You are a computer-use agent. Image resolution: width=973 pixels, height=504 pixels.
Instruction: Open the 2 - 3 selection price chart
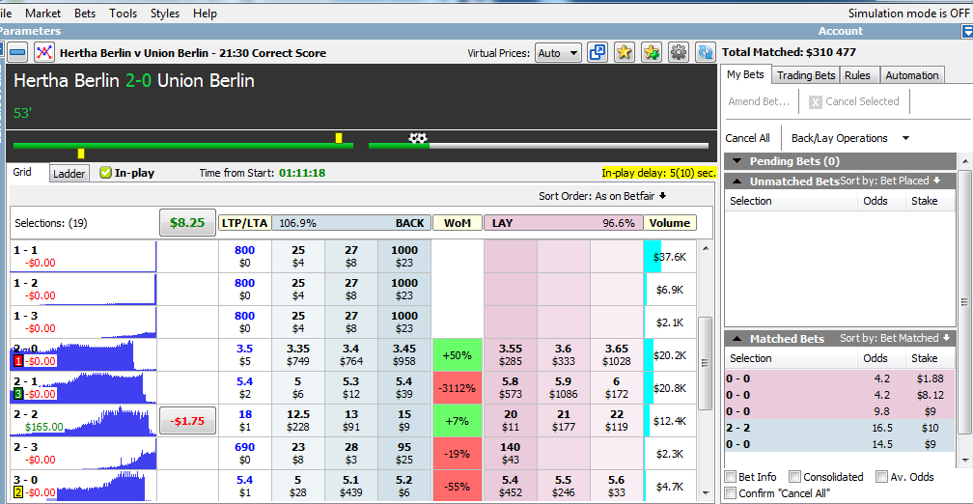click(83, 453)
